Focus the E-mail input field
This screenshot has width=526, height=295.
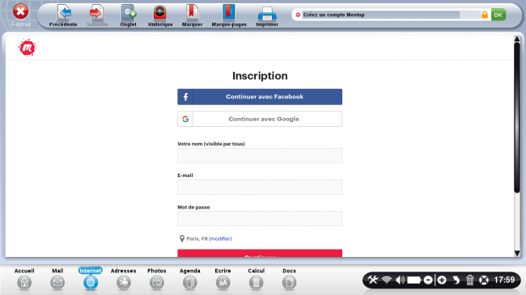point(260,187)
